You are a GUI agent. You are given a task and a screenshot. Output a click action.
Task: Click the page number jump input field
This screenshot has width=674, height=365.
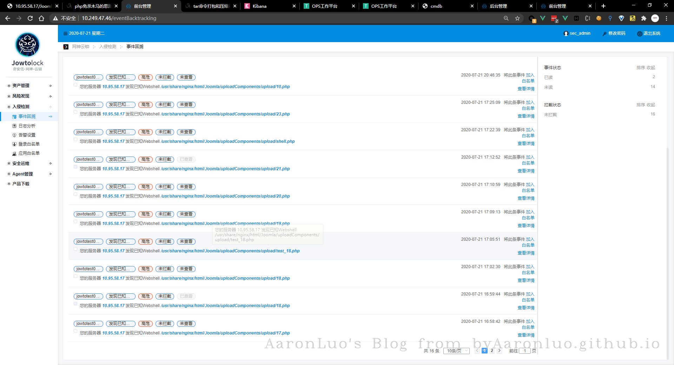pyautogui.click(x=525, y=351)
